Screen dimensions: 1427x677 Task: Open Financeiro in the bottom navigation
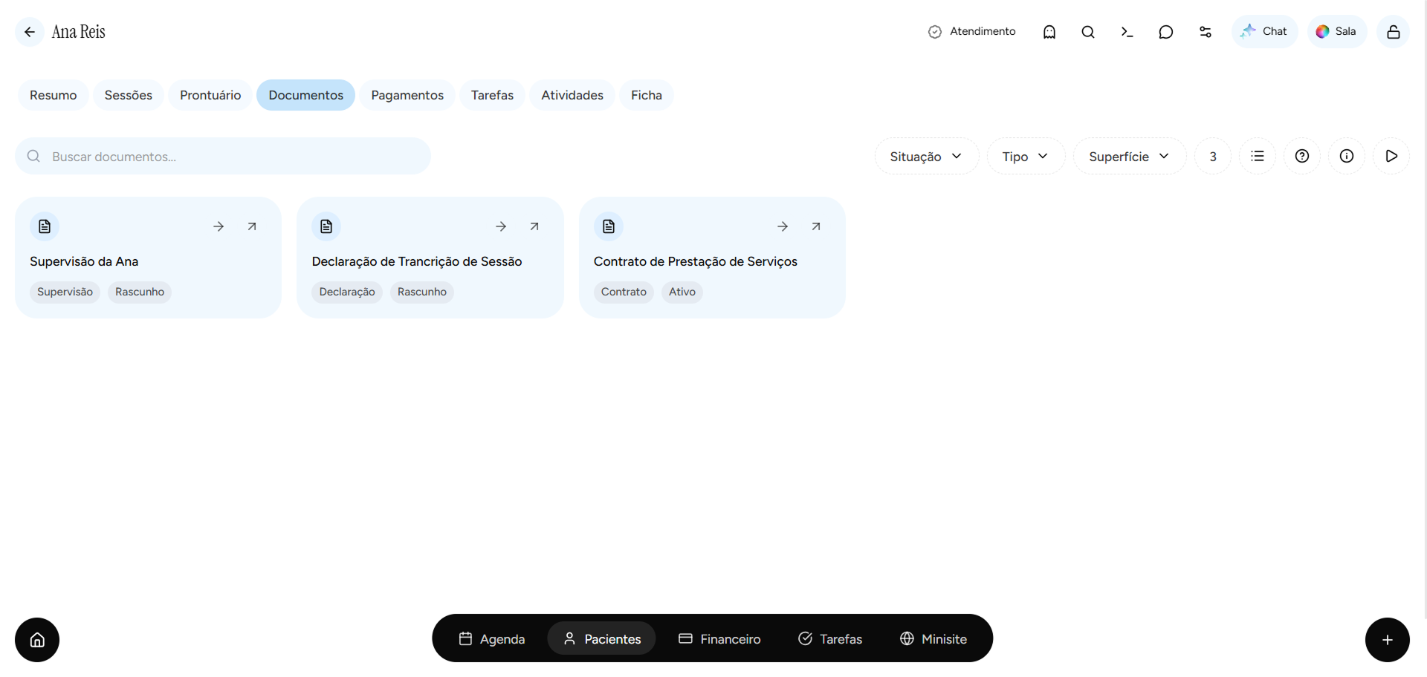pos(719,638)
